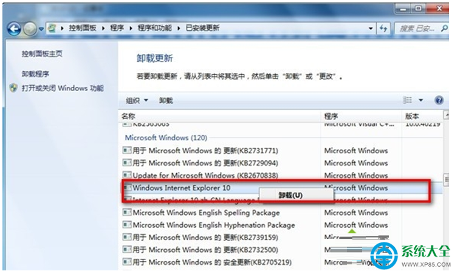Image resolution: width=452 pixels, height=271 pixels.
Task: Click the icon of KB2739159 row
Action: click(127, 237)
